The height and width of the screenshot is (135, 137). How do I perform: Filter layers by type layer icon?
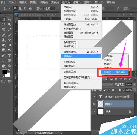click(121, 79)
